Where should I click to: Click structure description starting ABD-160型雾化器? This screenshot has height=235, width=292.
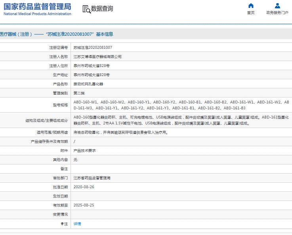pos(181,120)
